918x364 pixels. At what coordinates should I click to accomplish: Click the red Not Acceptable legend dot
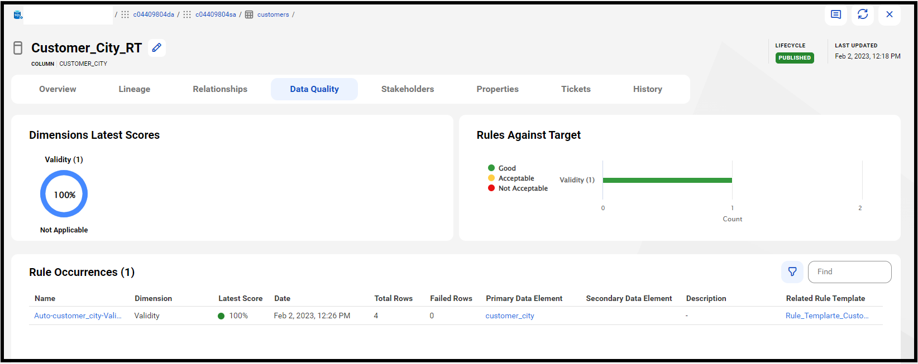tap(491, 188)
